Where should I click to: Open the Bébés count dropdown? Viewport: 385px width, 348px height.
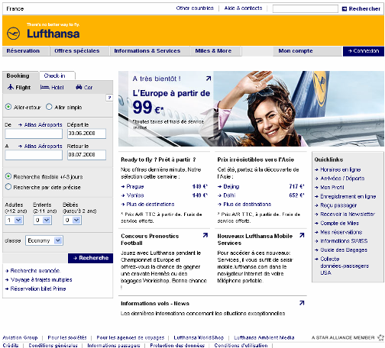click(73, 220)
